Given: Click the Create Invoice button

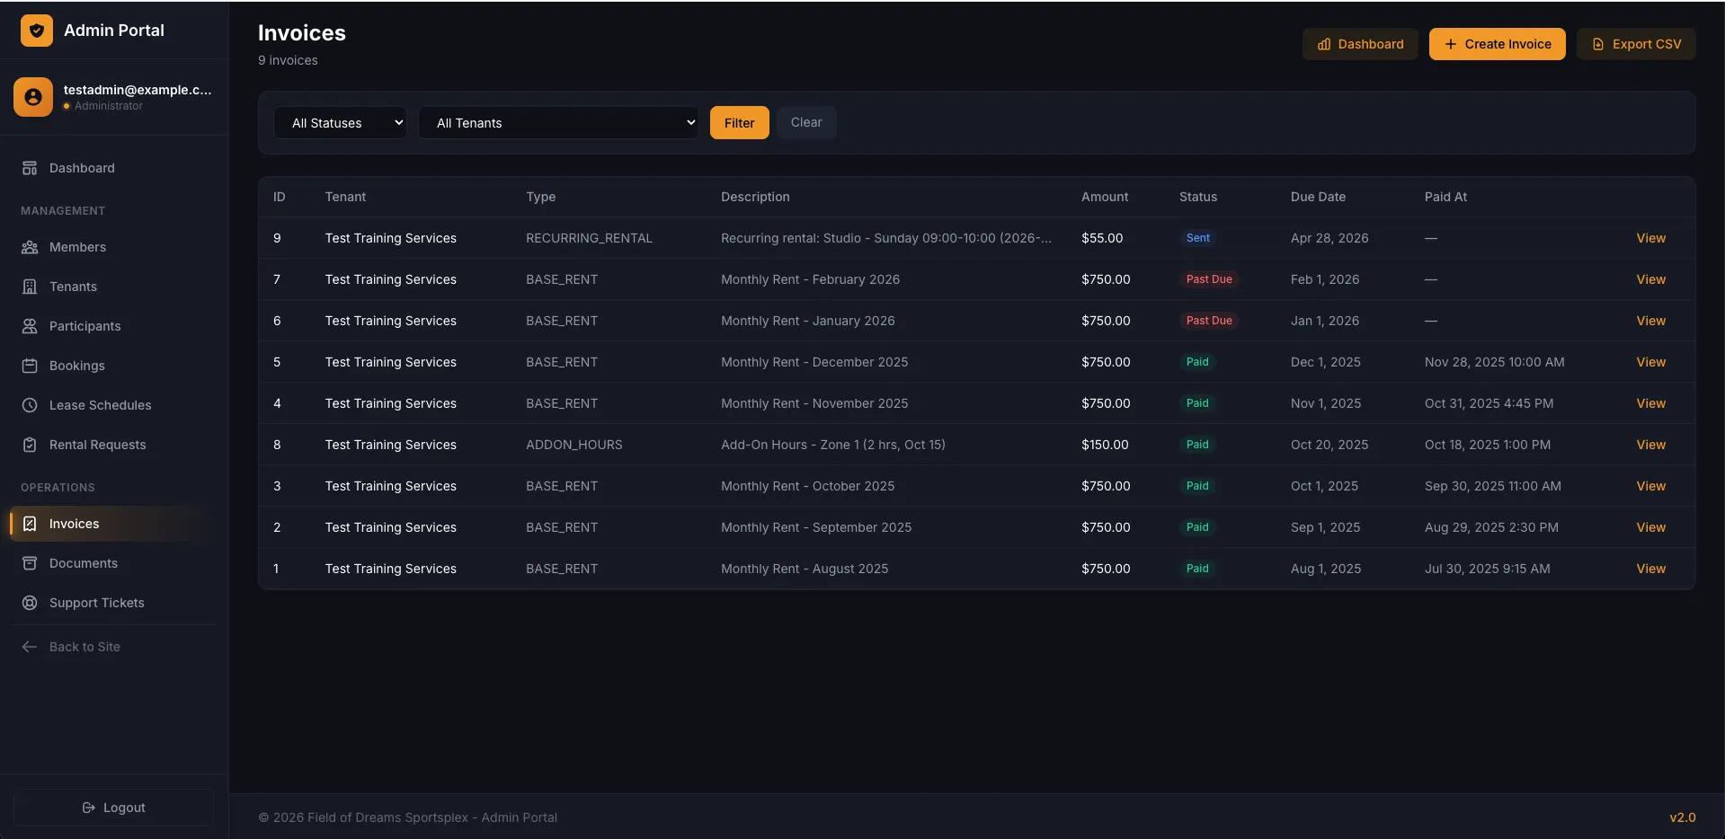Looking at the screenshot, I should pyautogui.click(x=1496, y=43).
